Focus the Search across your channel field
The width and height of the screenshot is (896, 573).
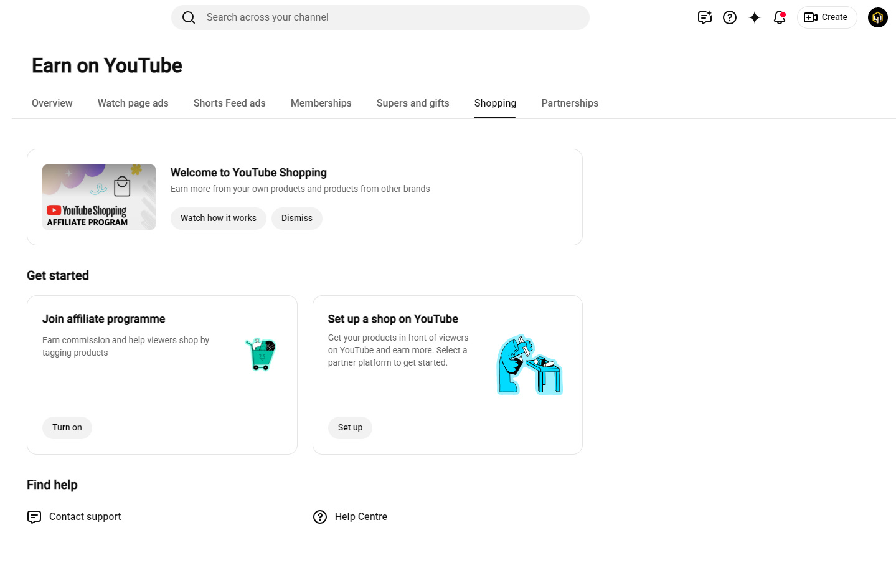(x=380, y=17)
